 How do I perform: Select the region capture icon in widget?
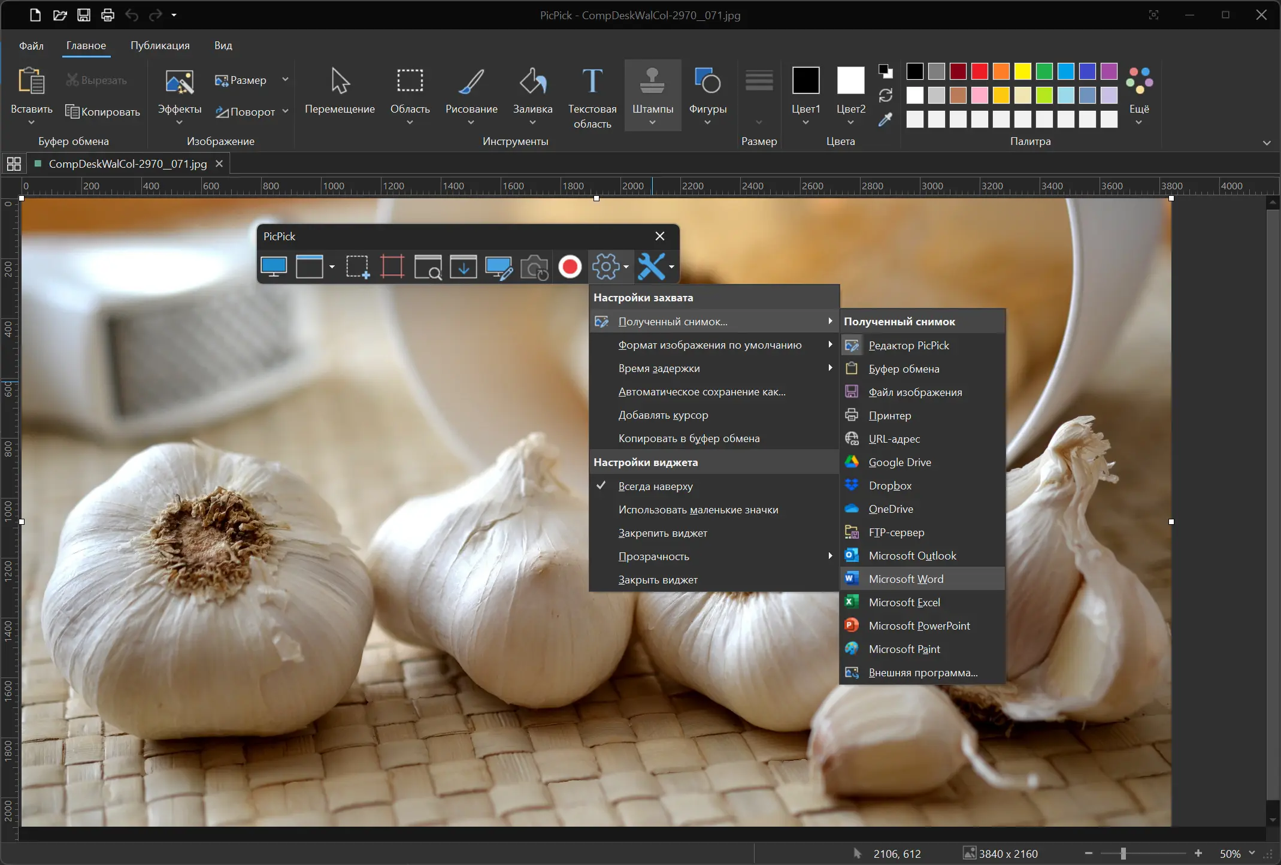pyautogui.click(x=358, y=267)
